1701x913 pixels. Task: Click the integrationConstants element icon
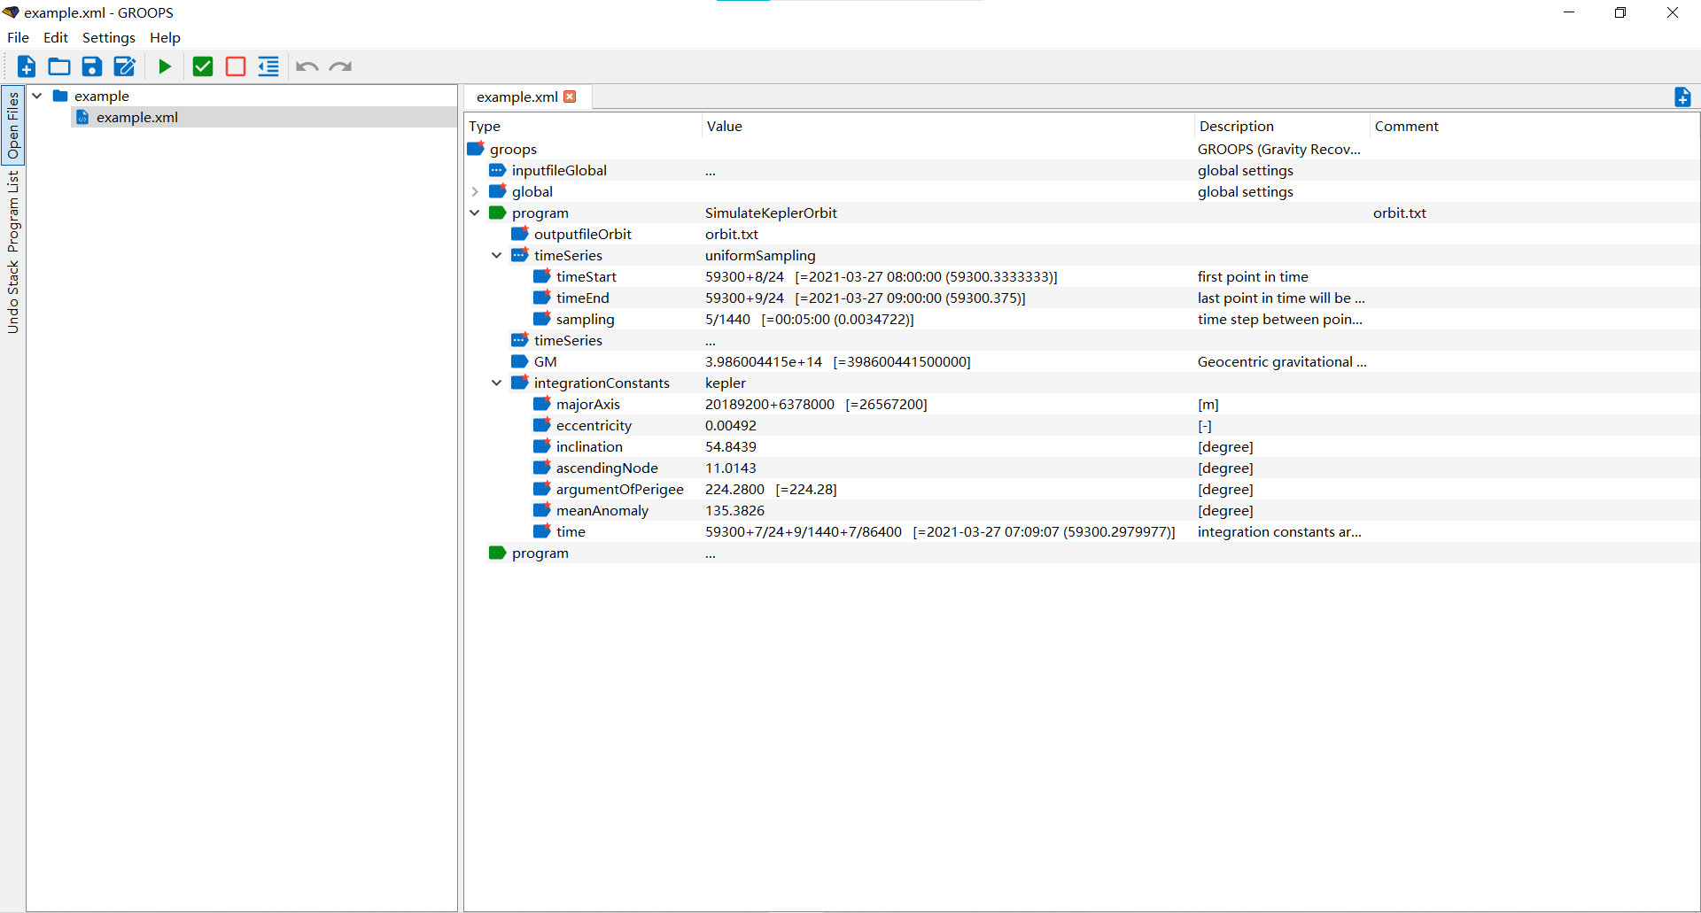point(520,383)
